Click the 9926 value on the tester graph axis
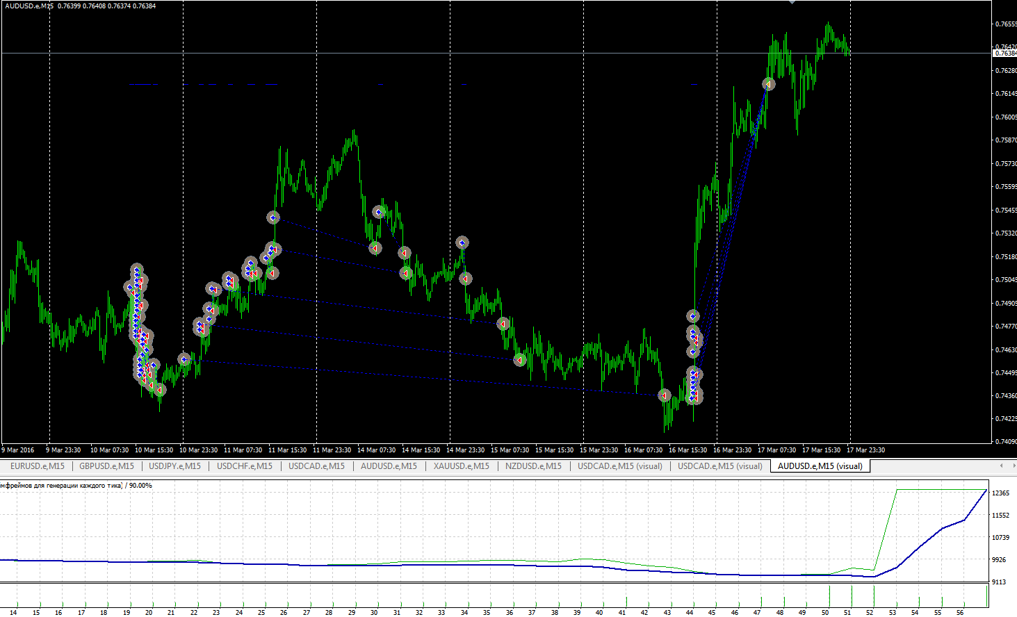Screen dimensions: 1017x617 (999, 560)
